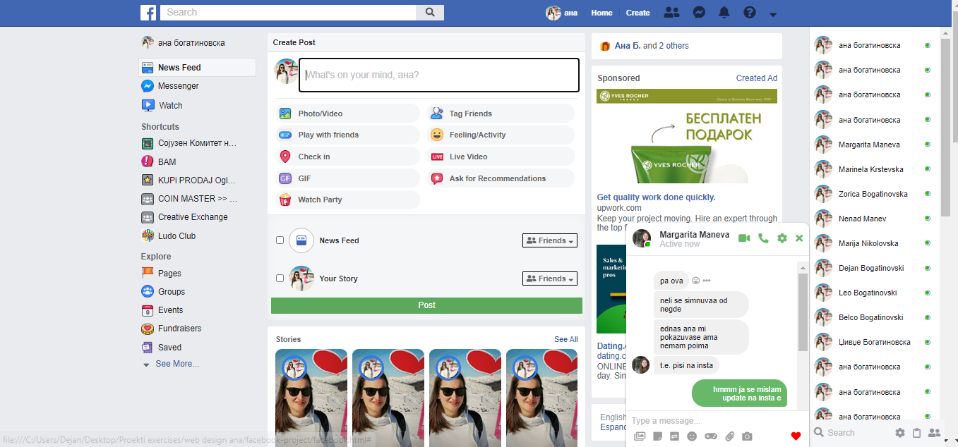Open the account dropdown arrow in the top bar
958x447 pixels.
click(773, 14)
